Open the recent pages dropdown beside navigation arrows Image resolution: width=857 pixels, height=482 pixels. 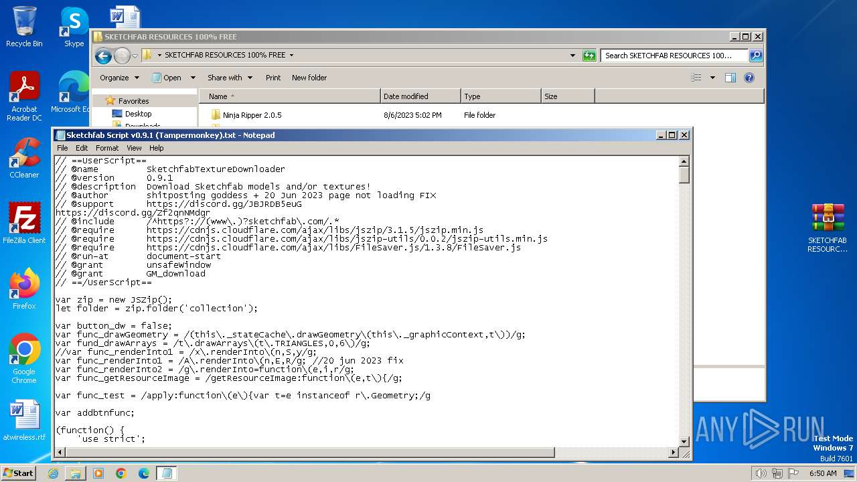[x=135, y=56]
